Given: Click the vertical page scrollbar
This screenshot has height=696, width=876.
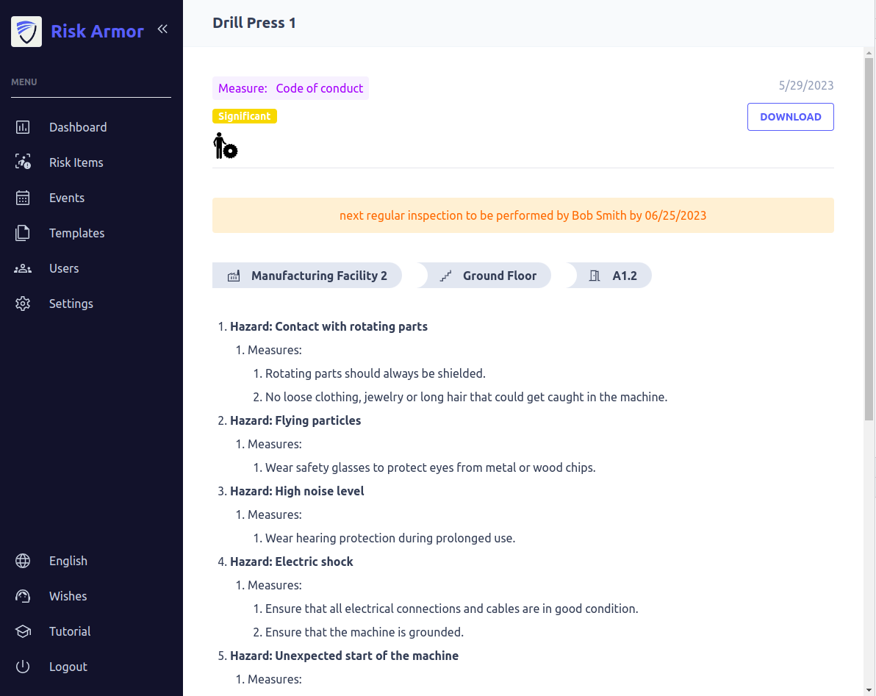Looking at the screenshot, I should click(x=869, y=235).
